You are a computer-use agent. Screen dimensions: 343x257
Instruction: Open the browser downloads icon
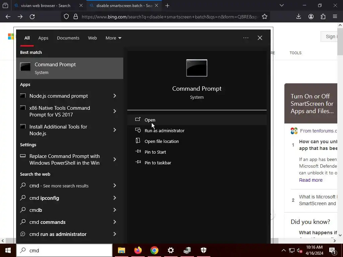298,17
